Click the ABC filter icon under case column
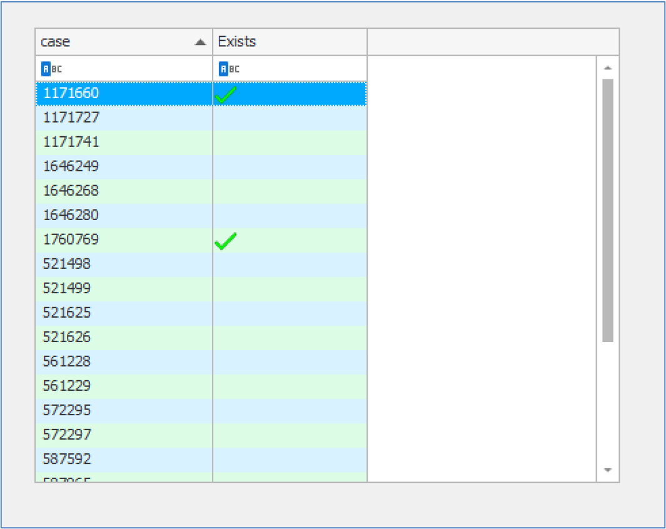 [x=51, y=69]
